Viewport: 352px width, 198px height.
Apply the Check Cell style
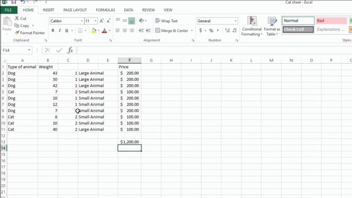pos(298,29)
